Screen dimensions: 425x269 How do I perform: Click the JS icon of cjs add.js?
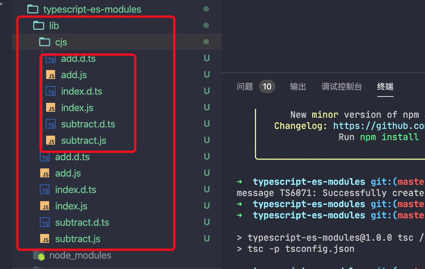click(51, 75)
